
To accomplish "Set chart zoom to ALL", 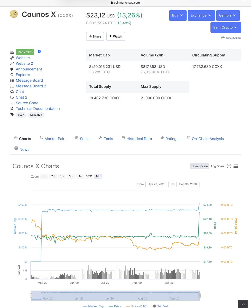I will pyautogui.click(x=98, y=176).
